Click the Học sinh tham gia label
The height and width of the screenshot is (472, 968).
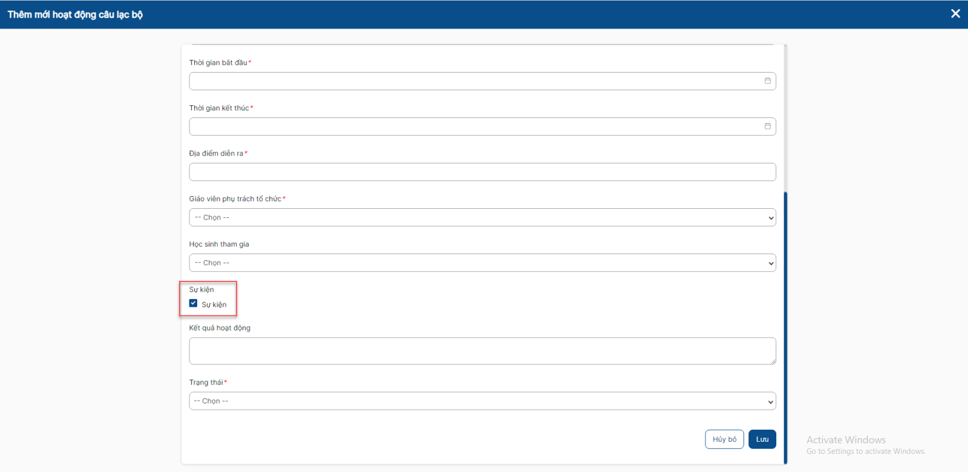[219, 244]
